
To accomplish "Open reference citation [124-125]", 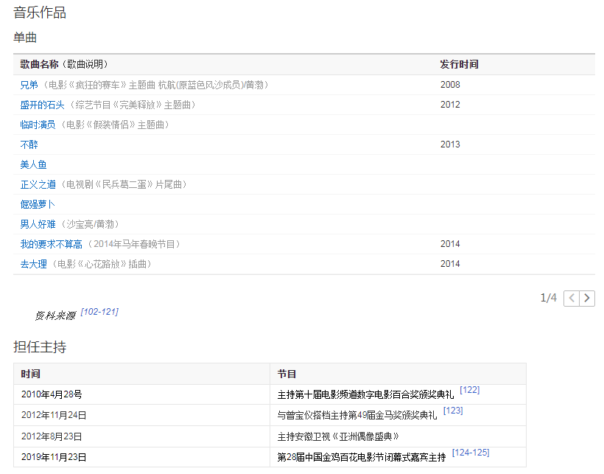I will tap(471, 453).
